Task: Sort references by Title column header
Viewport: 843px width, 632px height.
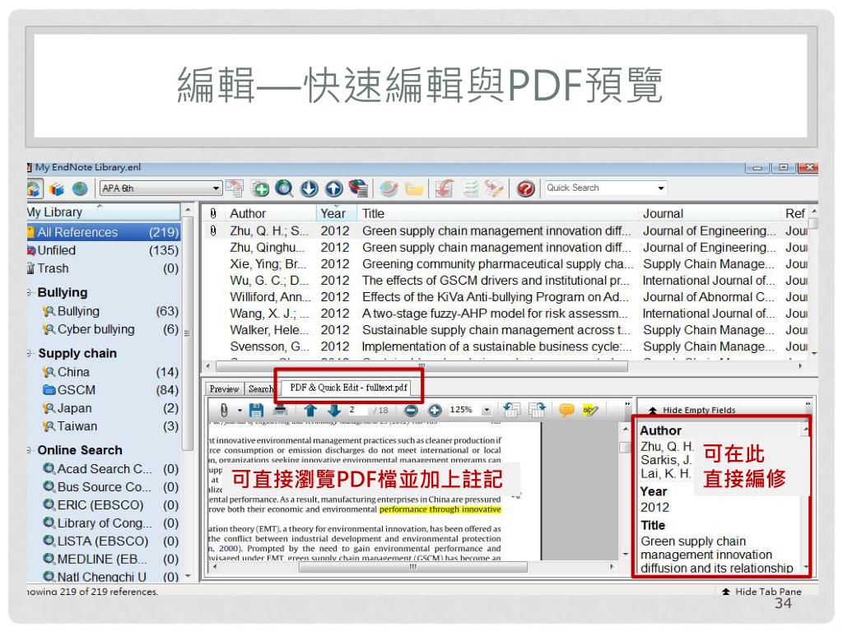Action: 497,213
